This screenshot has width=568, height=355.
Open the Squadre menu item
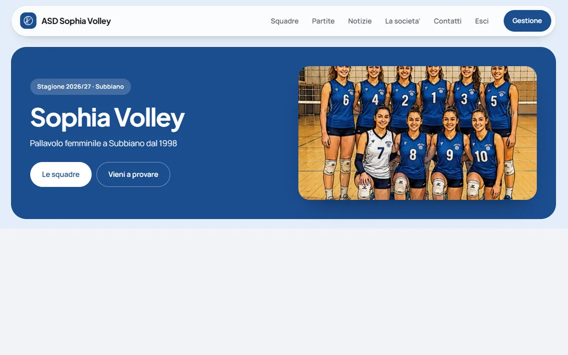point(284,21)
